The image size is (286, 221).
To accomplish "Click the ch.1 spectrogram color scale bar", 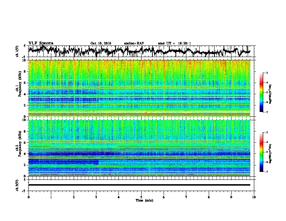I will (x=261, y=92).
